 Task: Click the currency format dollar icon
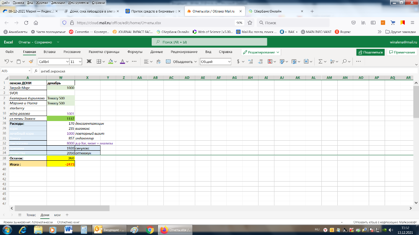coord(238,61)
